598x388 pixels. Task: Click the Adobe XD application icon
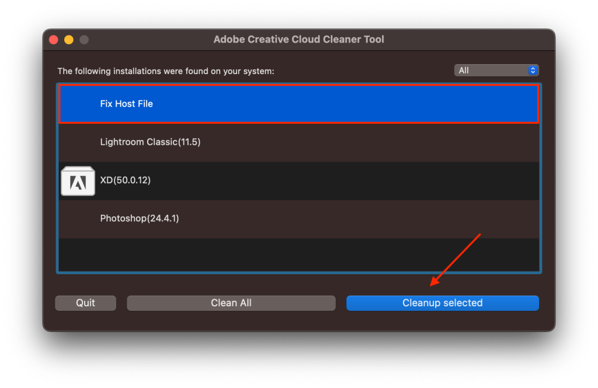pos(78,181)
